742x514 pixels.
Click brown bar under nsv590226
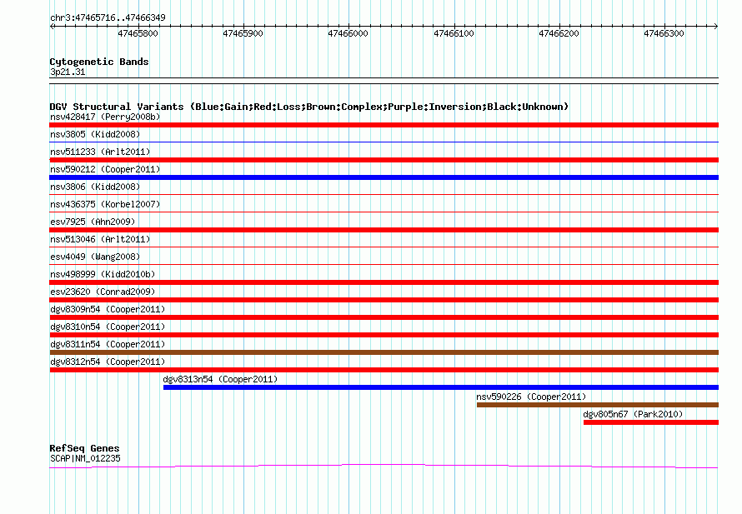click(x=598, y=405)
